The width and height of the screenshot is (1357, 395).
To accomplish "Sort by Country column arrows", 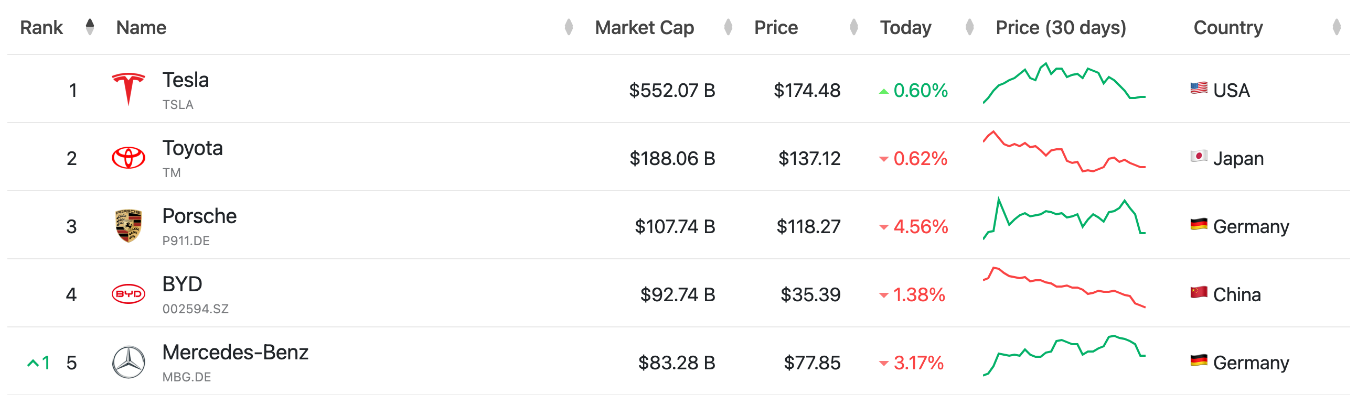I will coord(1337,27).
